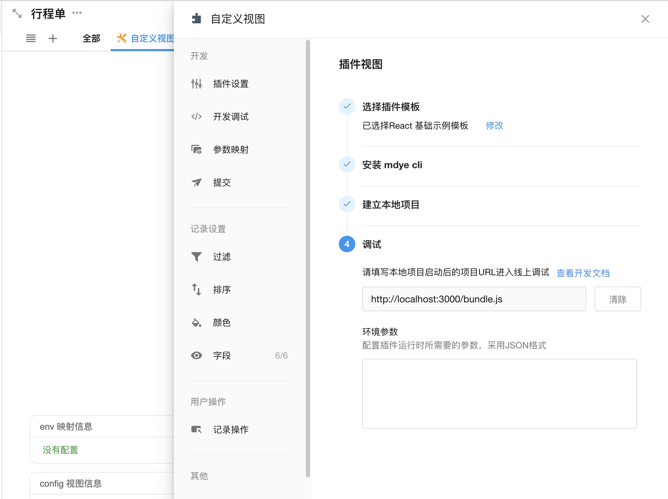Toggle field visibility with 字段 eye icon
Screen dimensions: 668x499
[x=197, y=356]
